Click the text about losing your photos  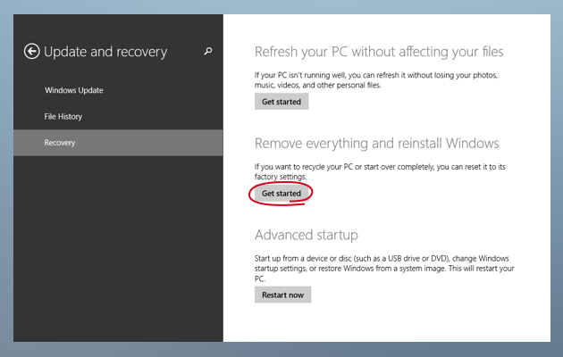click(376, 80)
